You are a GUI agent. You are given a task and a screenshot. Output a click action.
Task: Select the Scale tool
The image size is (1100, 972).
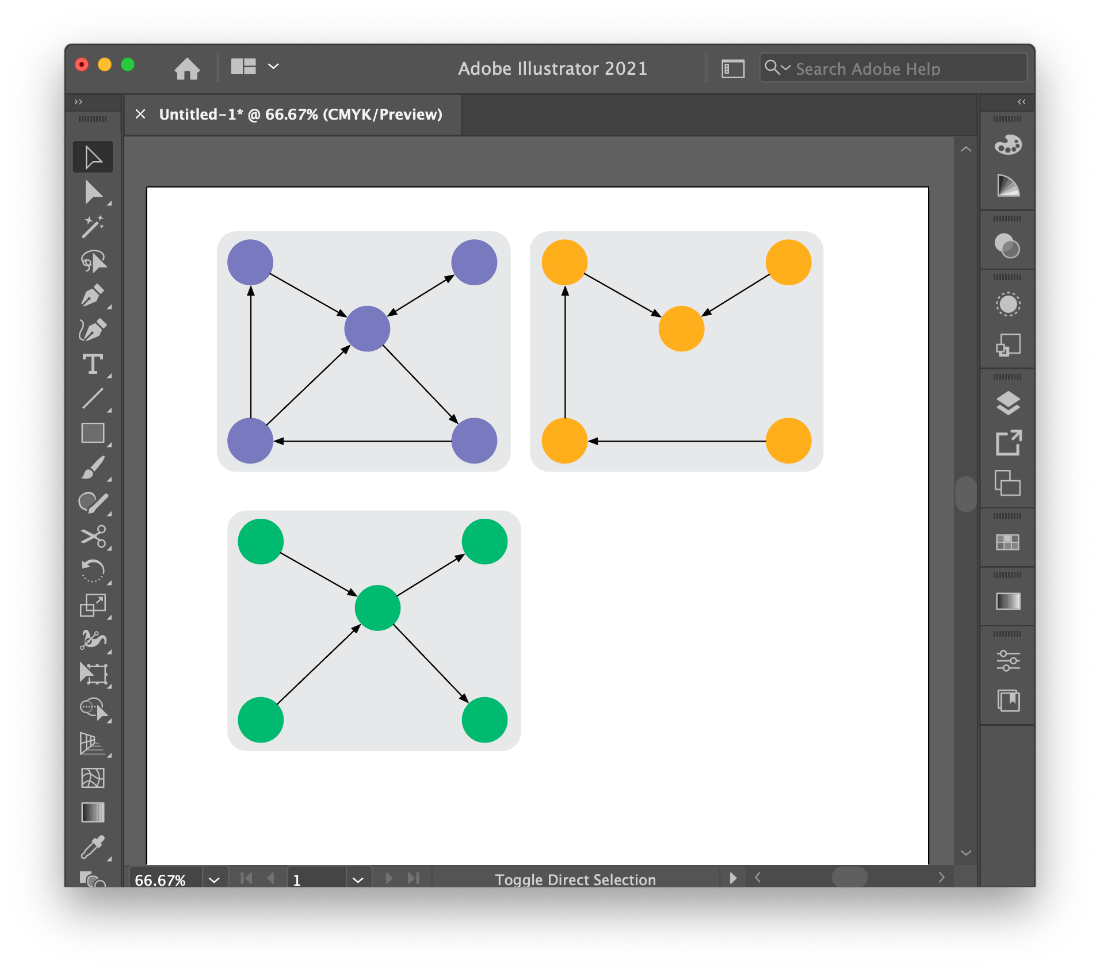point(93,606)
